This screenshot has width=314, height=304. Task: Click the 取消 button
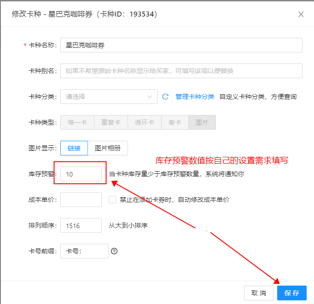259,293
